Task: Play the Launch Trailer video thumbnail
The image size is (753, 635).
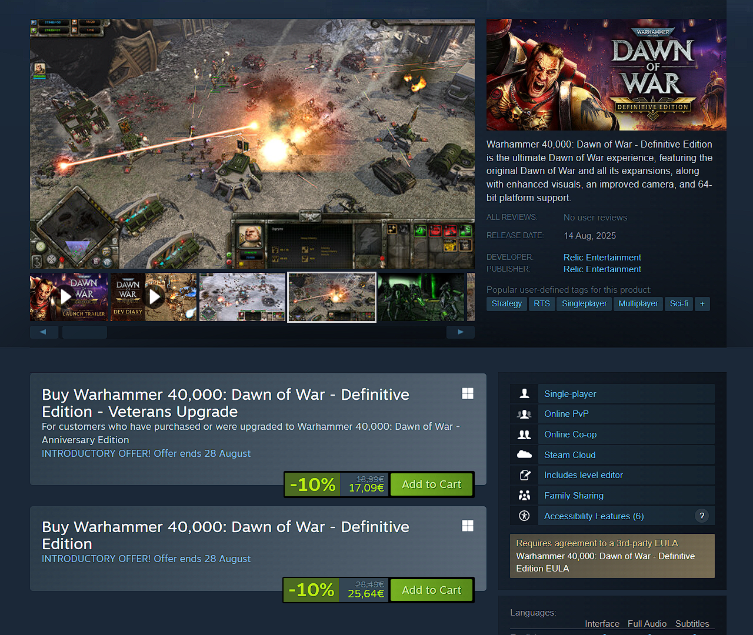Action: point(69,297)
